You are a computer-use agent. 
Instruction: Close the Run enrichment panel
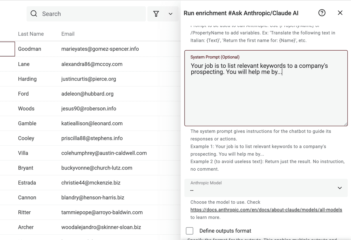(x=340, y=13)
